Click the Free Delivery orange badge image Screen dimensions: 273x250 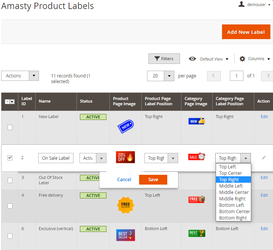(x=125, y=205)
